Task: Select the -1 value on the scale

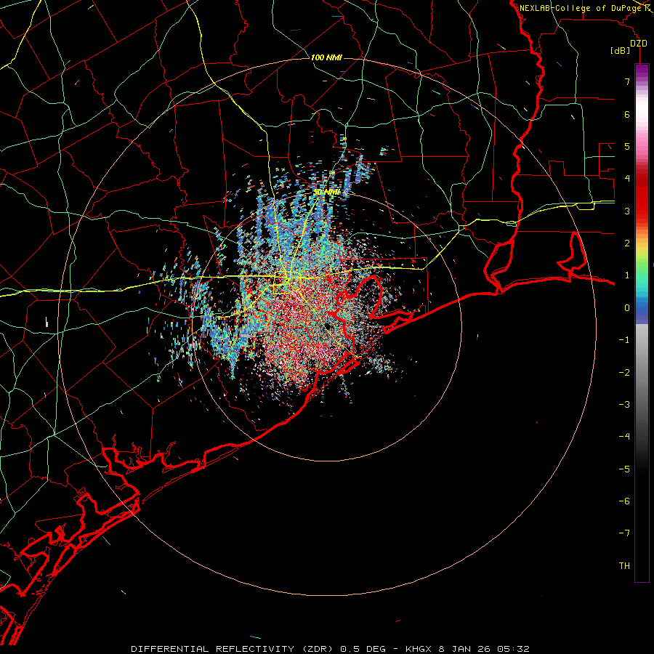Action: [x=624, y=340]
